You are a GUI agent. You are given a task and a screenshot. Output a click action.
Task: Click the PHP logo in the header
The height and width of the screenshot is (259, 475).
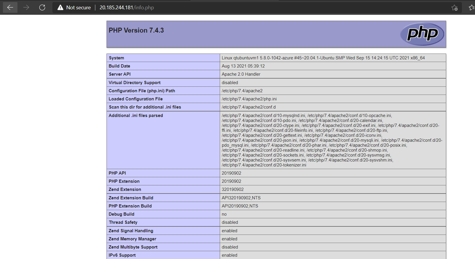coord(422,34)
